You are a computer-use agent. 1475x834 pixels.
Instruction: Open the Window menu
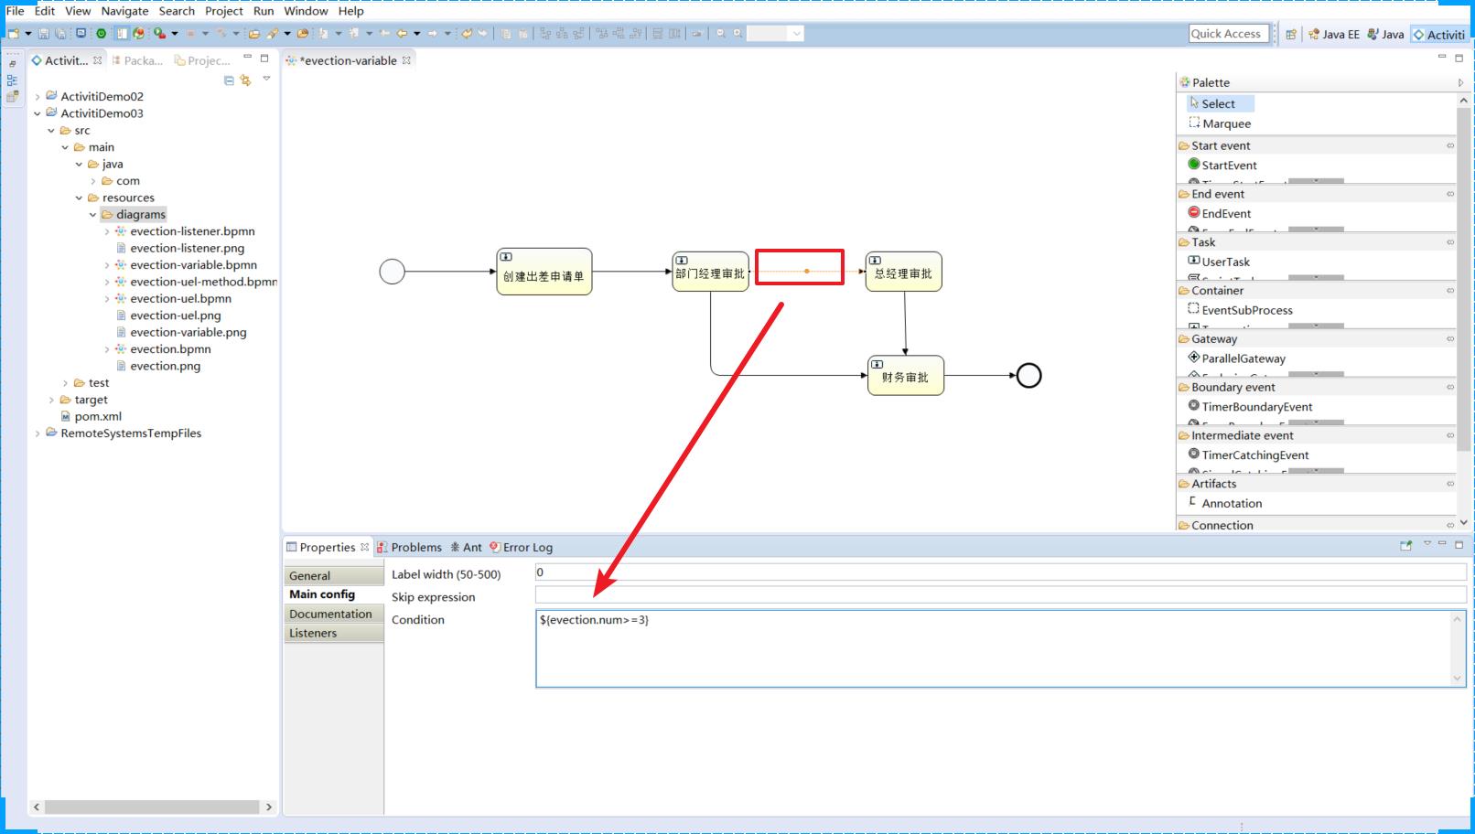coord(306,11)
